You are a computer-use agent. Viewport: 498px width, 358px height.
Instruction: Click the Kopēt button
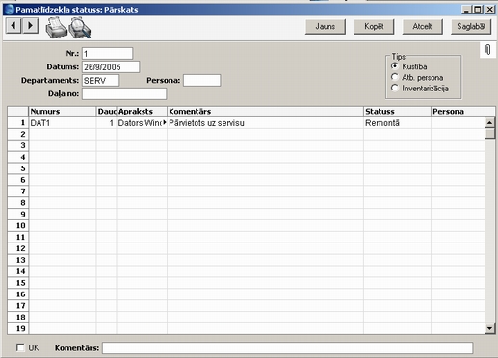coord(374,26)
